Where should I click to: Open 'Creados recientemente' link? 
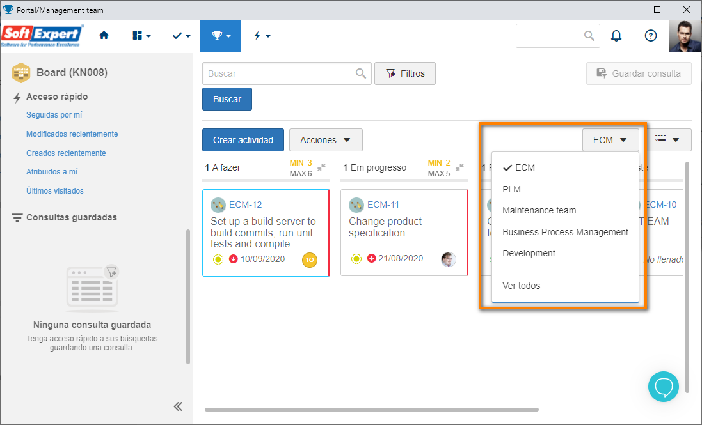(x=67, y=153)
